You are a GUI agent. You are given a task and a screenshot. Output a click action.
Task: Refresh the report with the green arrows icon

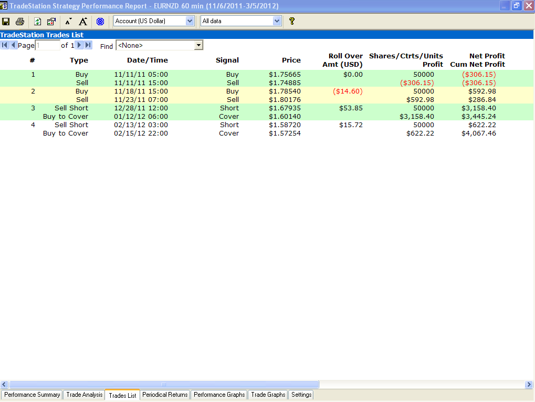point(37,22)
